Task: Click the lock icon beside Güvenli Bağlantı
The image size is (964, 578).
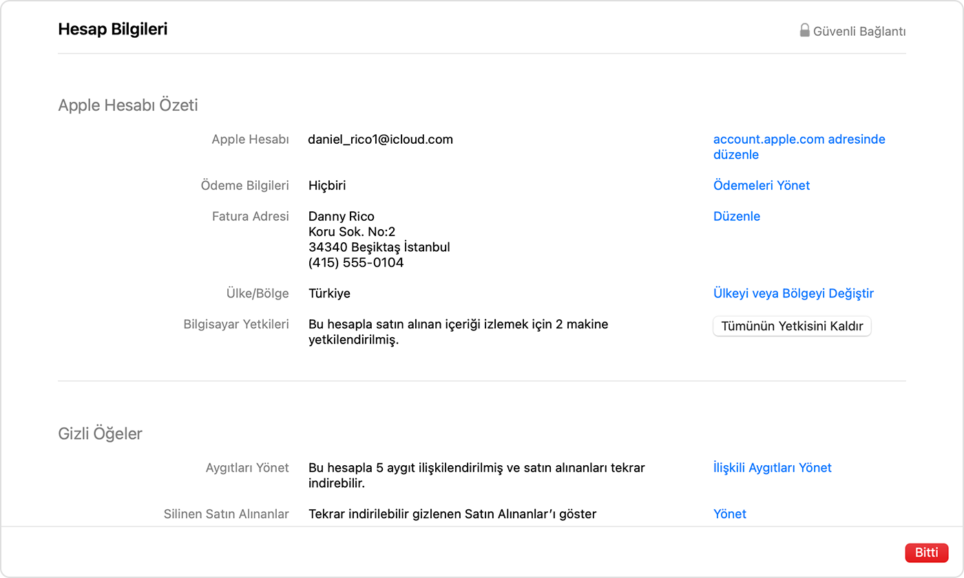Action: (x=804, y=30)
